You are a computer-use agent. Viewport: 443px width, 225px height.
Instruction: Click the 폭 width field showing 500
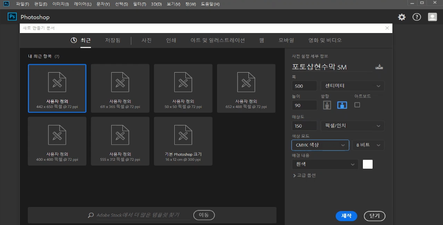click(304, 86)
